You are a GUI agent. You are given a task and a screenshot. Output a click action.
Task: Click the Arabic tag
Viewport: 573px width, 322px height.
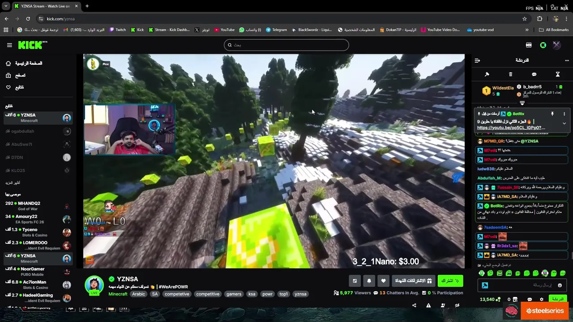pos(138,294)
